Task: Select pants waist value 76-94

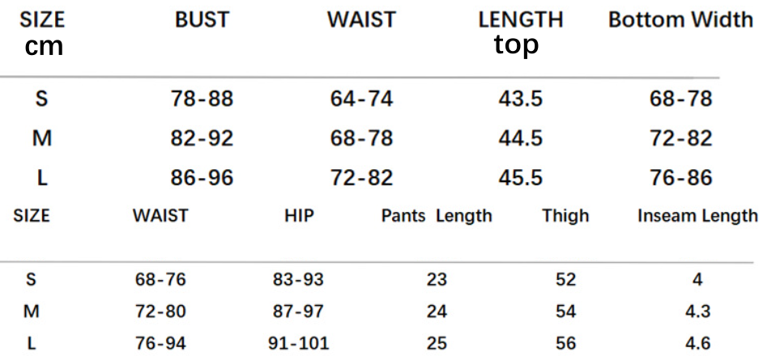Action: tap(160, 343)
